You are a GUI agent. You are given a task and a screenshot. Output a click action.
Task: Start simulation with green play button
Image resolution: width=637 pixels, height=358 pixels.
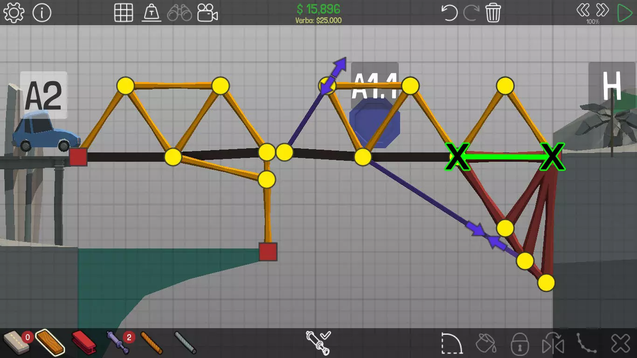pyautogui.click(x=624, y=13)
